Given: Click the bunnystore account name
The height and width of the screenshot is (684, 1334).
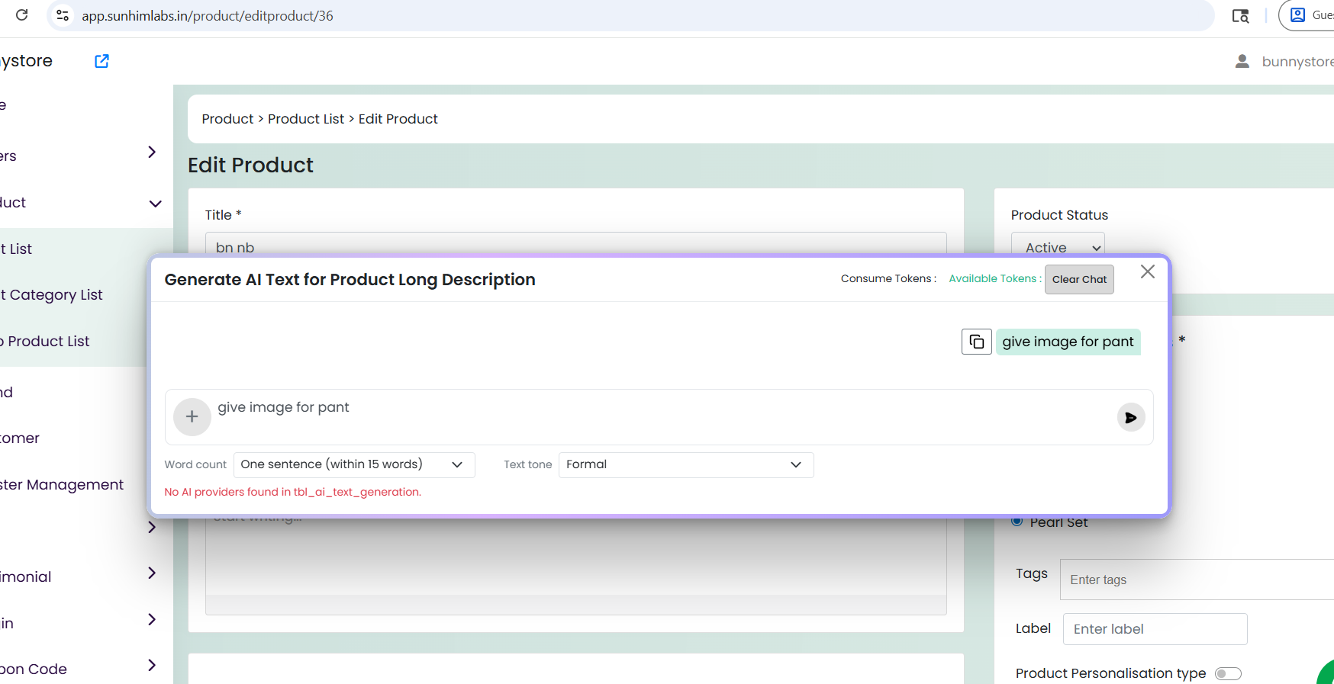Looking at the screenshot, I should pos(1297,61).
